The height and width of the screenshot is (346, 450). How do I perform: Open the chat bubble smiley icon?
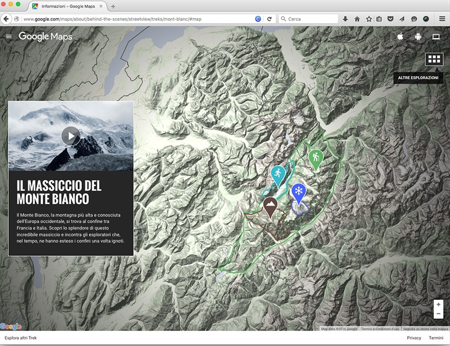pyautogui.click(x=414, y=19)
